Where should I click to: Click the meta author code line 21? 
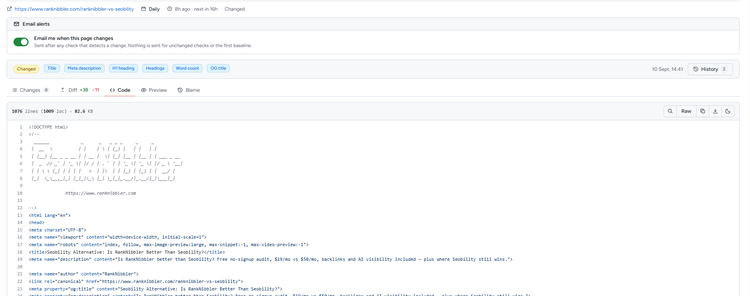point(84,274)
